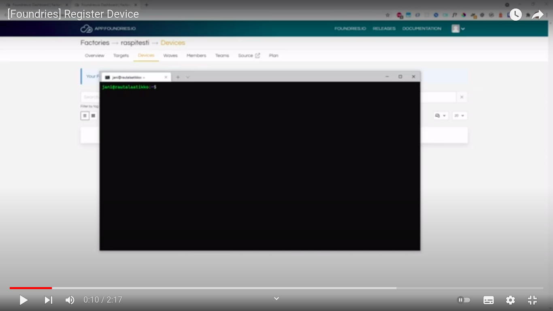Open the browser extensions puzzle icon
553x311 pixels.
[x=528, y=15]
